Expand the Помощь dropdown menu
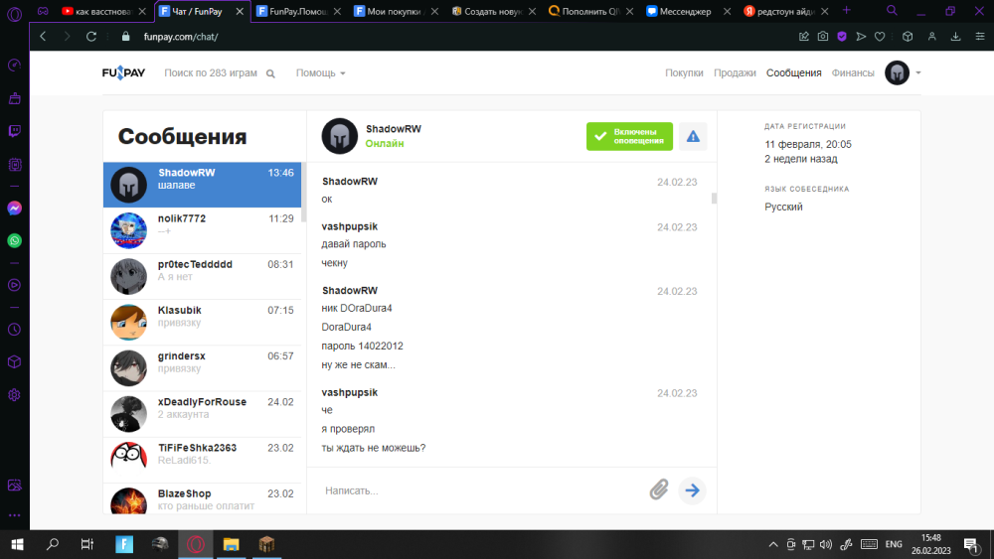This screenshot has width=994, height=559. (x=321, y=73)
